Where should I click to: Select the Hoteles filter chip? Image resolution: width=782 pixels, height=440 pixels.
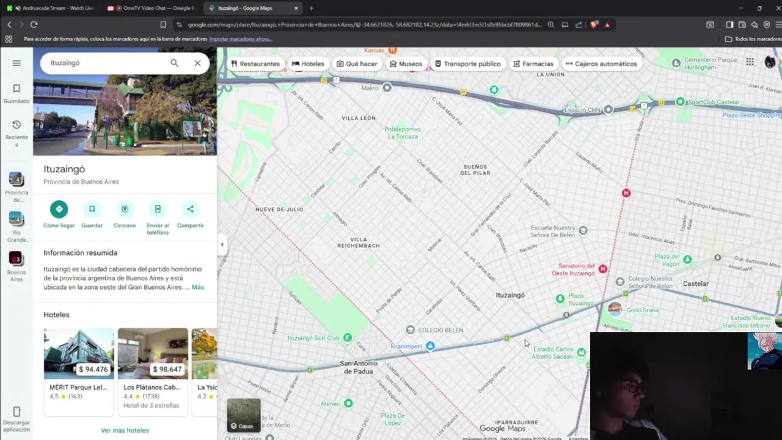[x=308, y=64]
